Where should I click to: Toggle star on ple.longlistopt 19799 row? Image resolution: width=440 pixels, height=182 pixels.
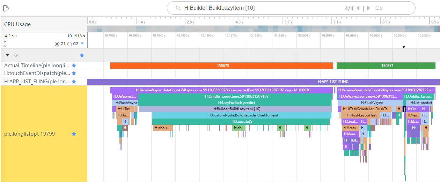tap(74, 134)
